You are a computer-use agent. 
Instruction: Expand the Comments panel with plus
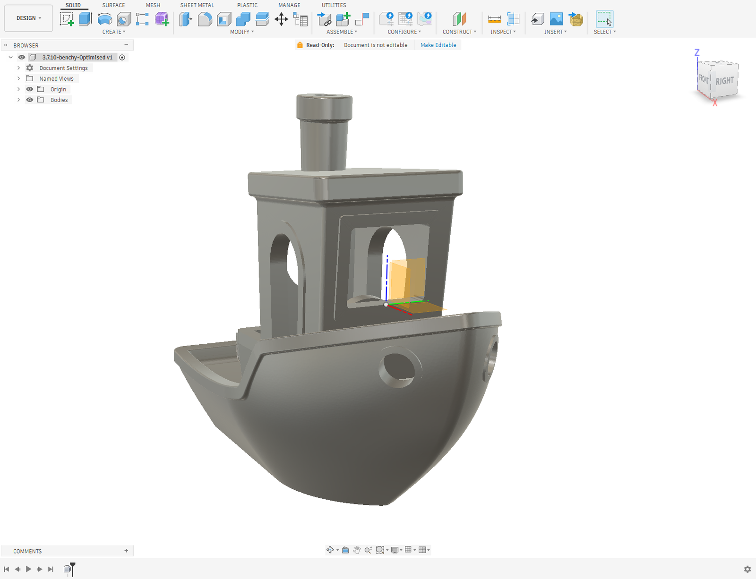(x=126, y=551)
